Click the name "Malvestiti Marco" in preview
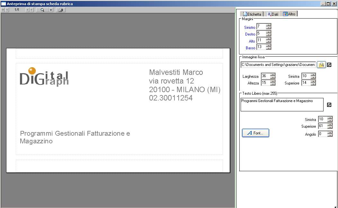 [x=176, y=72]
